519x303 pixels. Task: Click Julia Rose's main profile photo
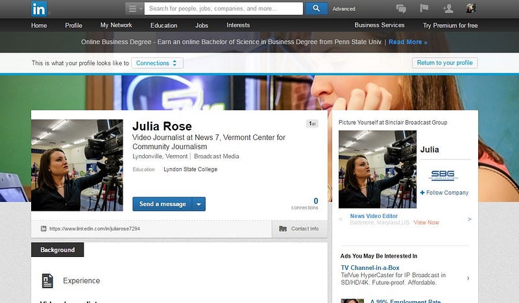click(77, 165)
